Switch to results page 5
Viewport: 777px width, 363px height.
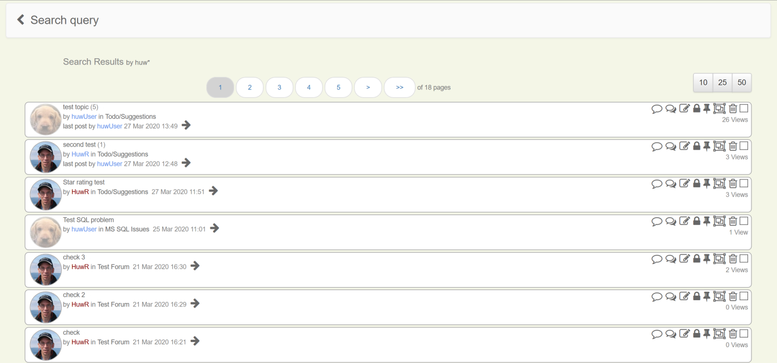click(338, 88)
